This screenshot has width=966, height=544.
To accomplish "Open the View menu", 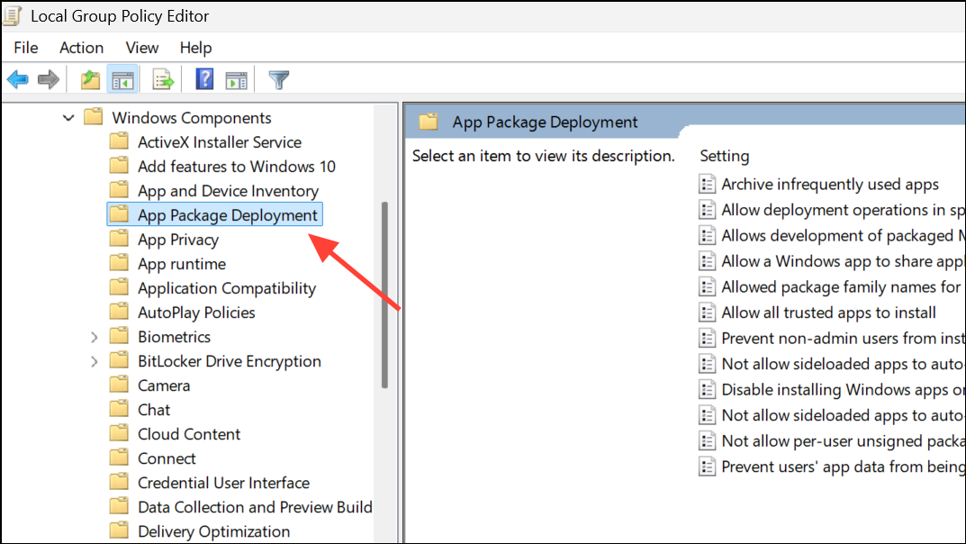I will 141,48.
